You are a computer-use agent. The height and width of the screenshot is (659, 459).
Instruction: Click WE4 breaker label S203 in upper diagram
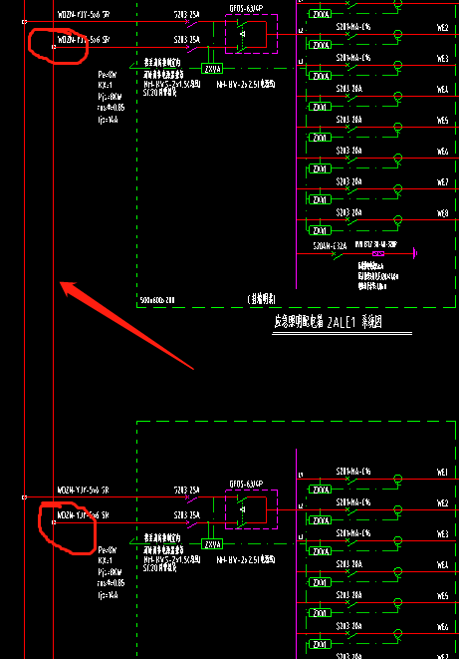click(x=349, y=89)
